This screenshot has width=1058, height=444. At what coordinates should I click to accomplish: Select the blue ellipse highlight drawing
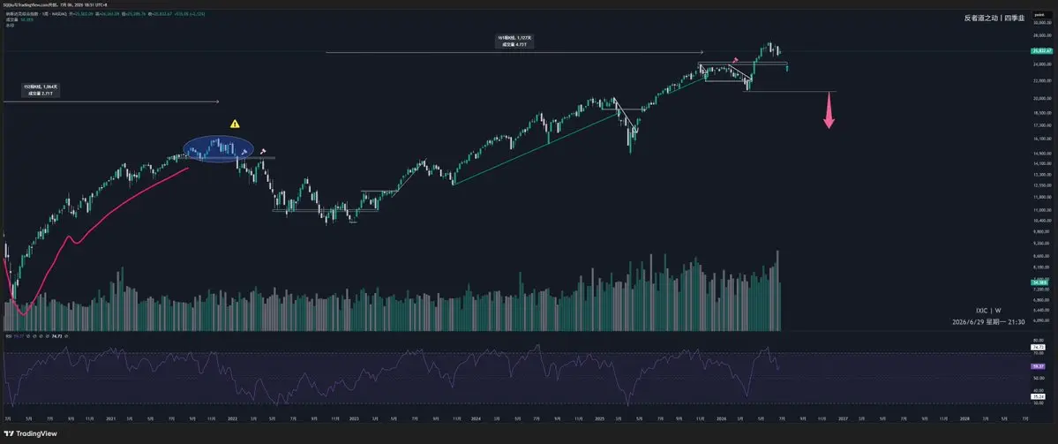pos(220,149)
